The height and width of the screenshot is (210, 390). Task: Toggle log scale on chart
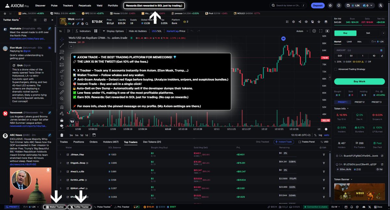pos(321,135)
